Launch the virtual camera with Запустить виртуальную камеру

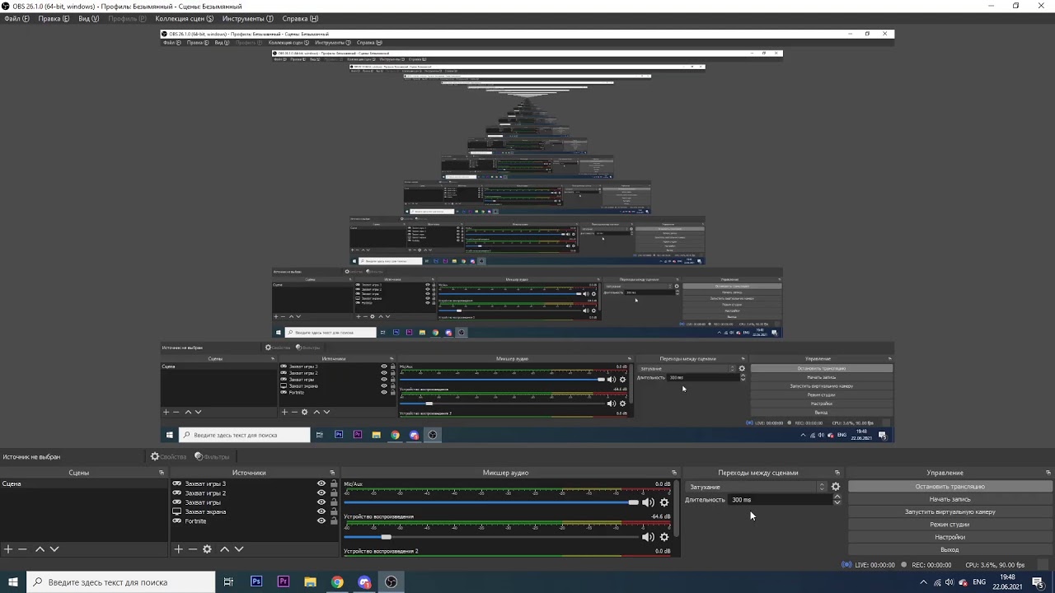tap(949, 511)
